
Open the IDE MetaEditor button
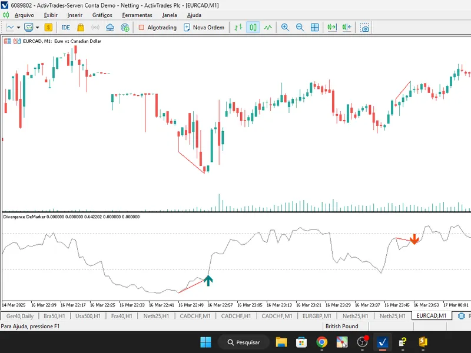coord(65,27)
